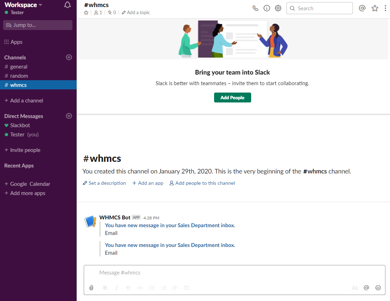View the channel member count
This screenshot has height=301, width=390.
coord(98,12)
